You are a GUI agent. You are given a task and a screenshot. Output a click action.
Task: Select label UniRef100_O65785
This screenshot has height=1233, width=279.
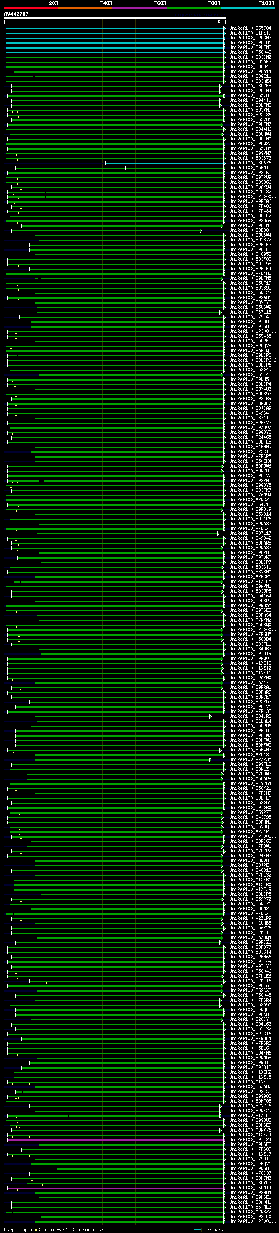click(x=250, y=148)
